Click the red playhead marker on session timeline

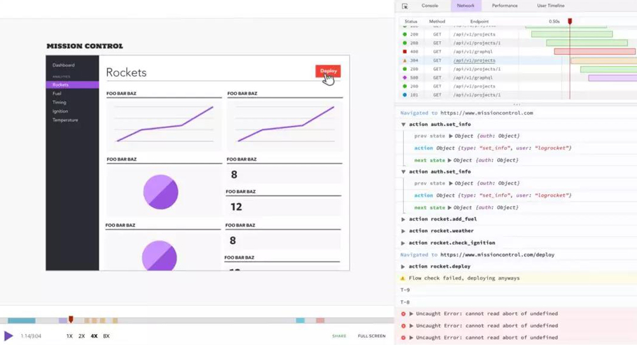71,320
